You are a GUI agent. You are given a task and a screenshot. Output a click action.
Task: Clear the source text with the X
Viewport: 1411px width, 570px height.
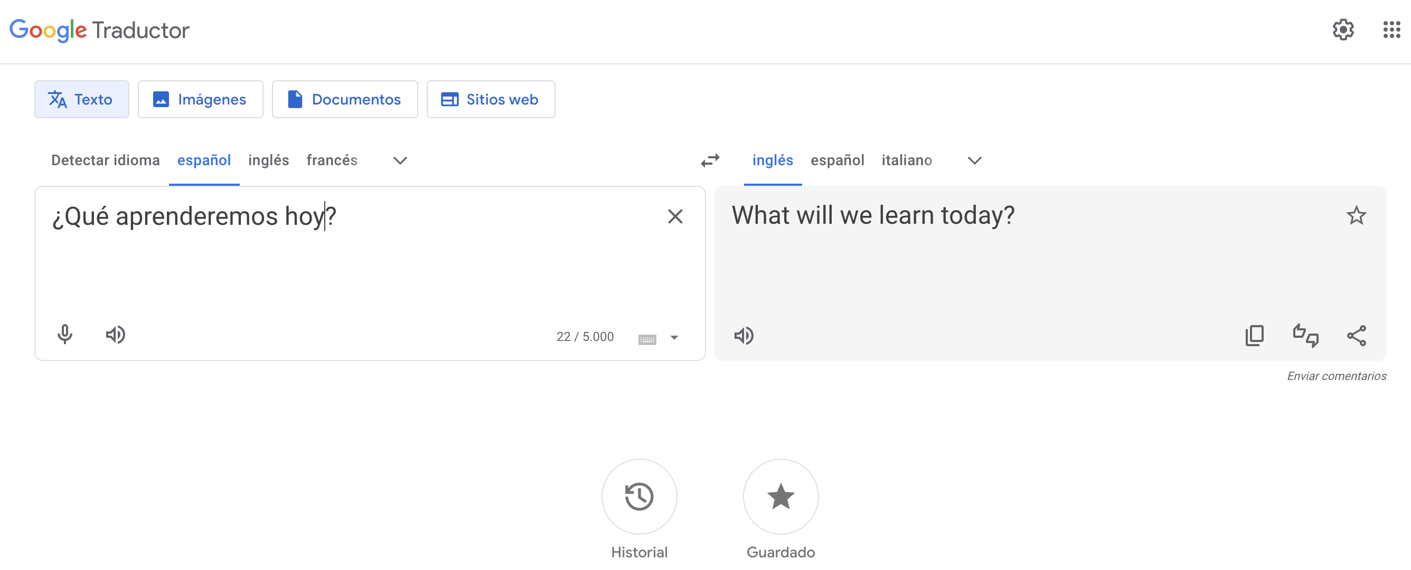pos(675,216)
